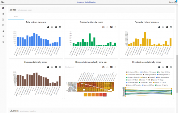Screen dimensions: 178x113
Task: Click the vertical page scrollbar thumb
Action: [x=177, y=74]
